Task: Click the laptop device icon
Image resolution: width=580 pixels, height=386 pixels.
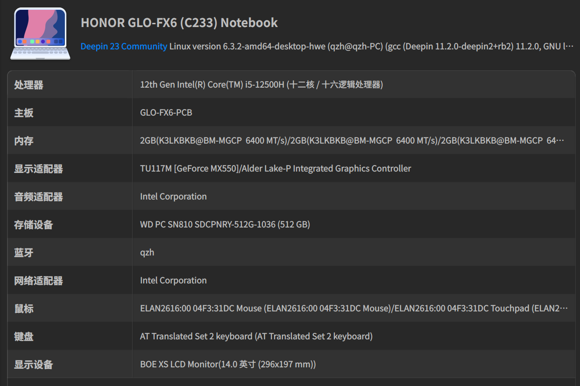Action: [x=40, y=34]
